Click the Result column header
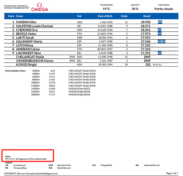This screenshot has width=183, height=176. [147, 16]
